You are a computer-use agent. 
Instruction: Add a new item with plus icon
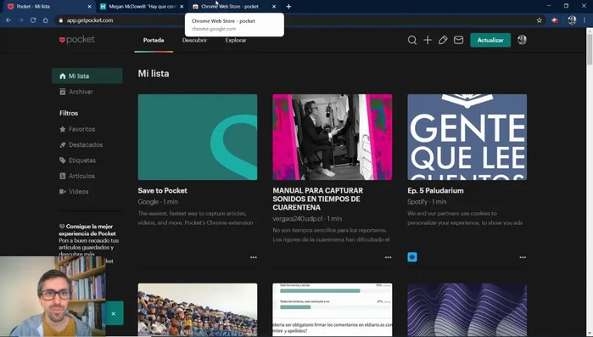[428, 40]
